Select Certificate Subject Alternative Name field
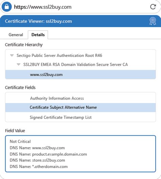 click(x=80, y=107)
